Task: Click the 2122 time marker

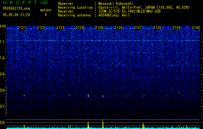Action: pyautogui.click(x=41, y=28)
